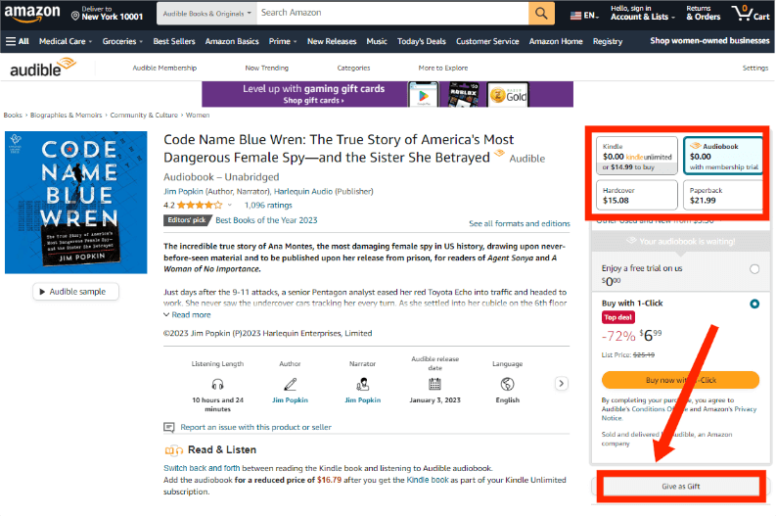Screen dimensions: 776x516
Task: Click the globe Language icon
Action: [507, 384]
